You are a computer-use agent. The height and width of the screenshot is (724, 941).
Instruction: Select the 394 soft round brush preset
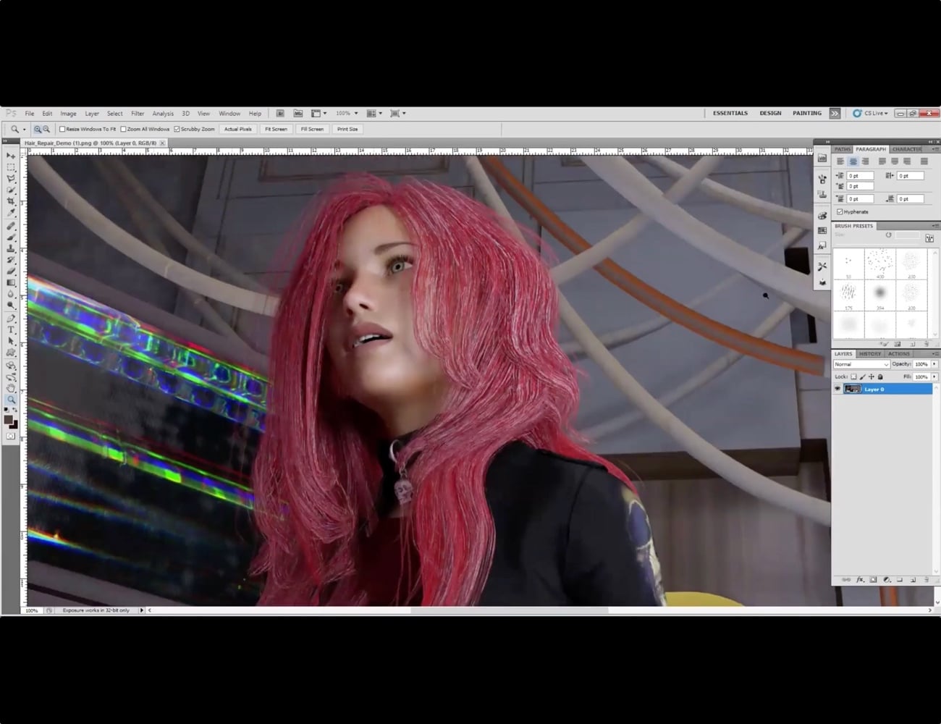[880, 292]
